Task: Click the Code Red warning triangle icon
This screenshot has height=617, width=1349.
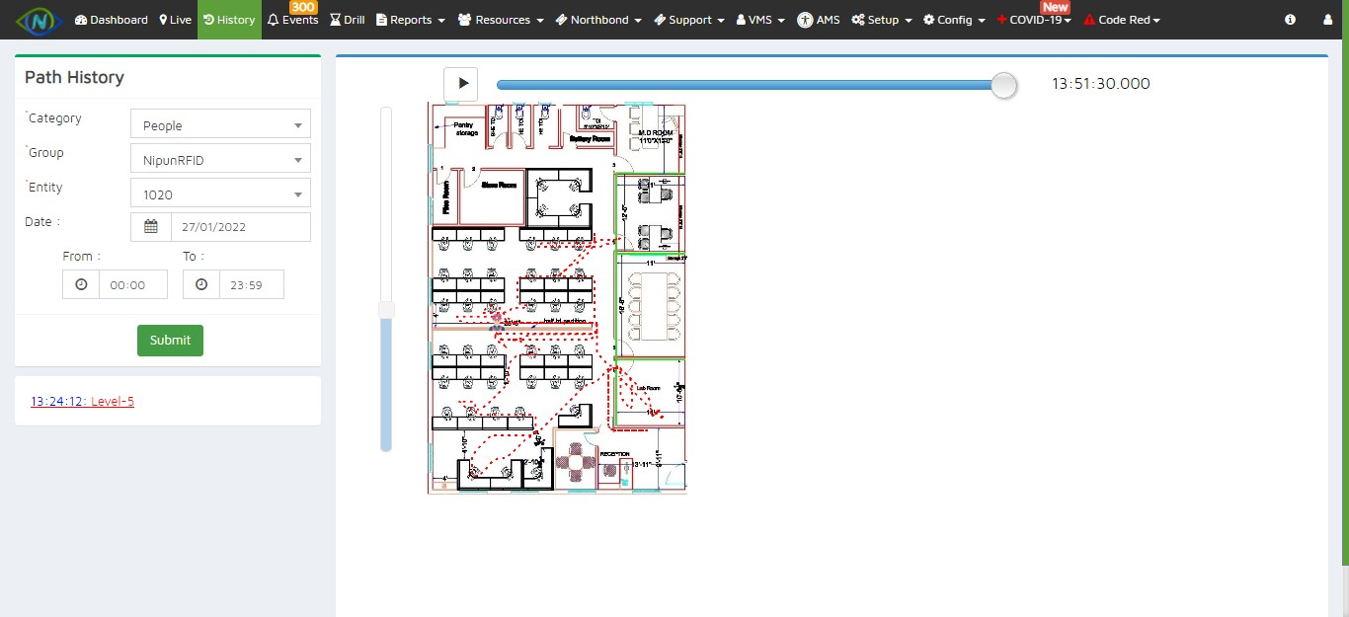Action: tap(1089, 20)
